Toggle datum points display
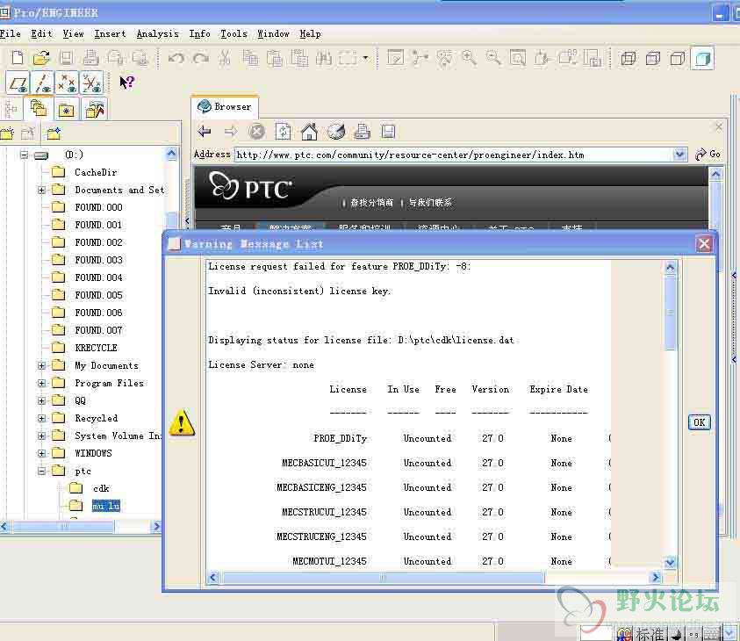Screen dimensions: 740x641 point(67,83)
